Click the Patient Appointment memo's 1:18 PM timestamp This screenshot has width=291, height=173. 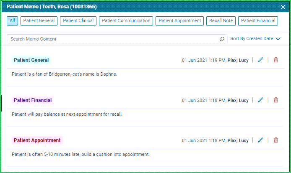click(x=215, y=141)
